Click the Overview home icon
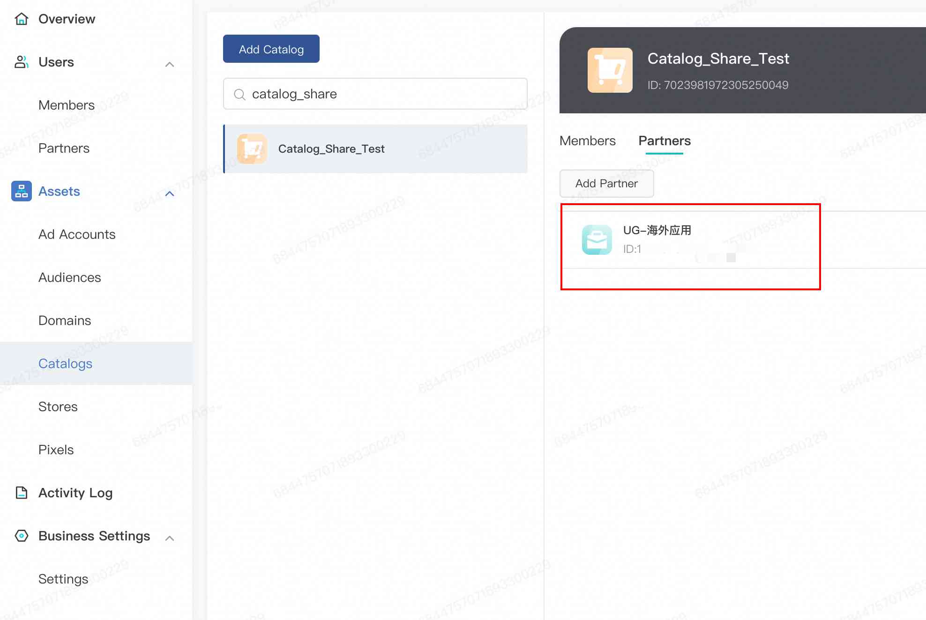The image size is (926, 620). 21,19
